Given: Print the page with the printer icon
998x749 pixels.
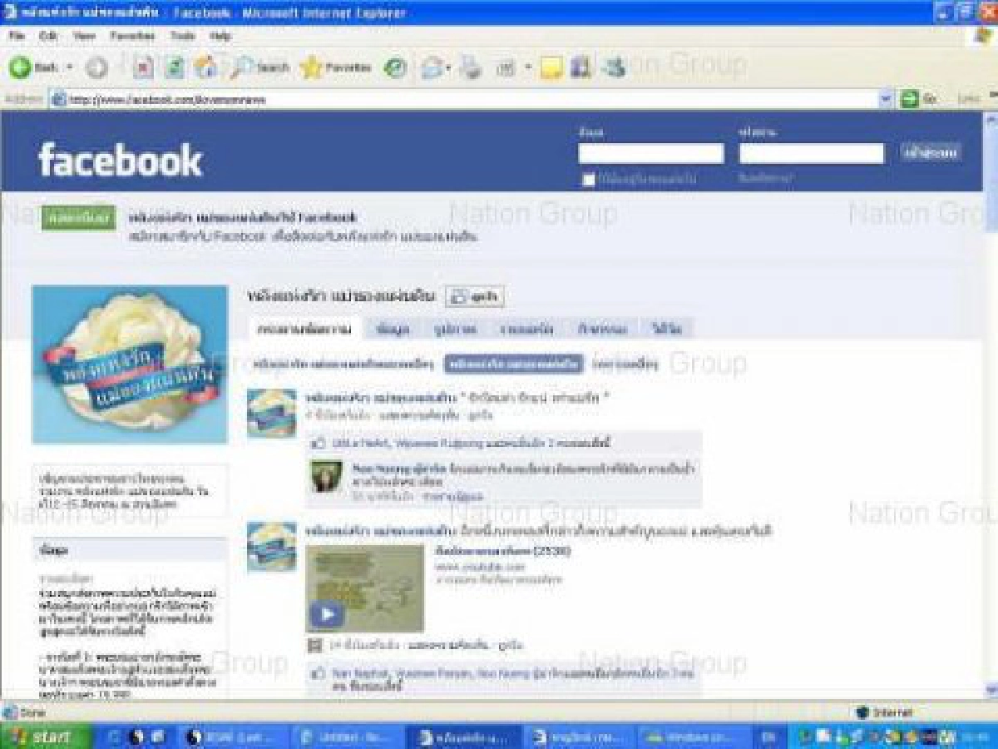Looking at the screenshot, I should tap(472, 68).
